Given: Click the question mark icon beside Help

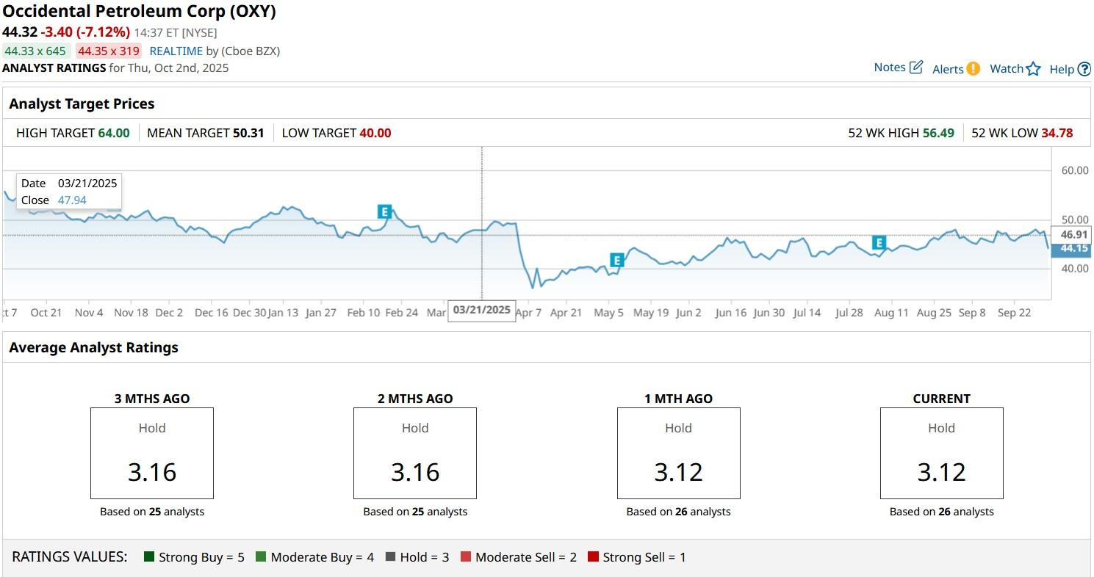Looking at the screenshot, I should pos(1084,70).
